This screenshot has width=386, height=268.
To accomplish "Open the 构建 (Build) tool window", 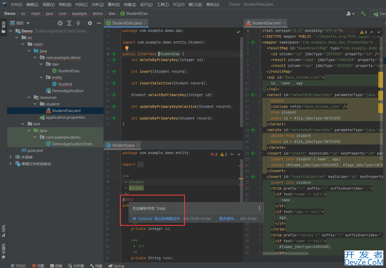I will (96, 266).
